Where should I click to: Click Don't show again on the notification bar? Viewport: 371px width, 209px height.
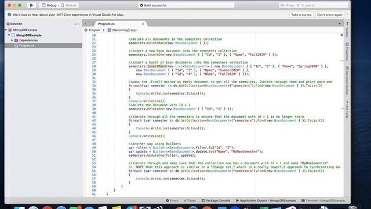[x=330, y=15]
